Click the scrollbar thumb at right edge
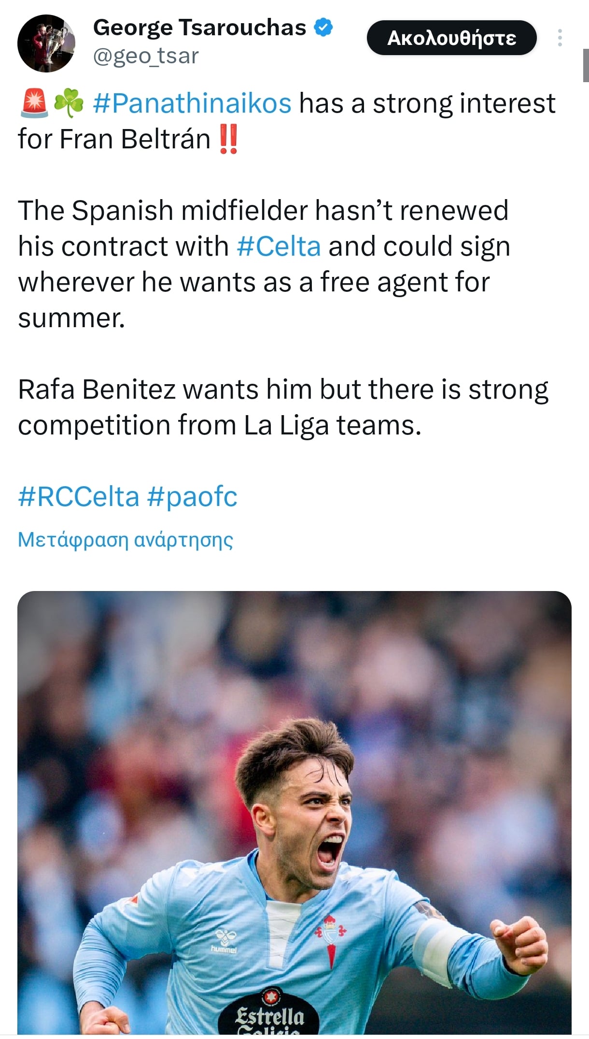This screenshot has width=589, height=1039. [586, 65]
